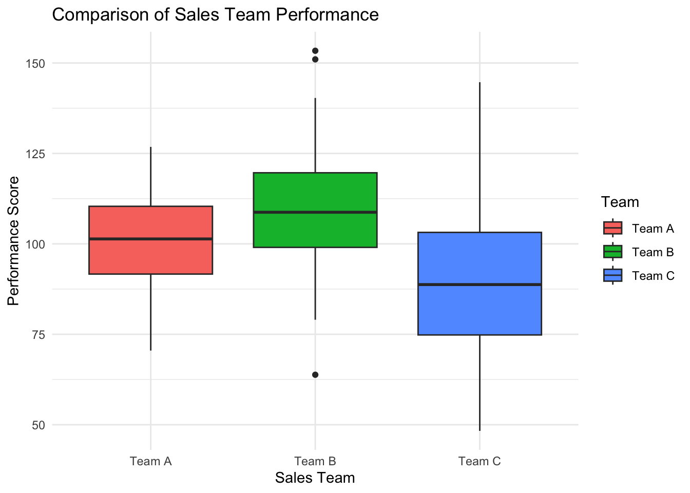Select the green Team B box
690x493 pixels.
[x=315, y=229]
